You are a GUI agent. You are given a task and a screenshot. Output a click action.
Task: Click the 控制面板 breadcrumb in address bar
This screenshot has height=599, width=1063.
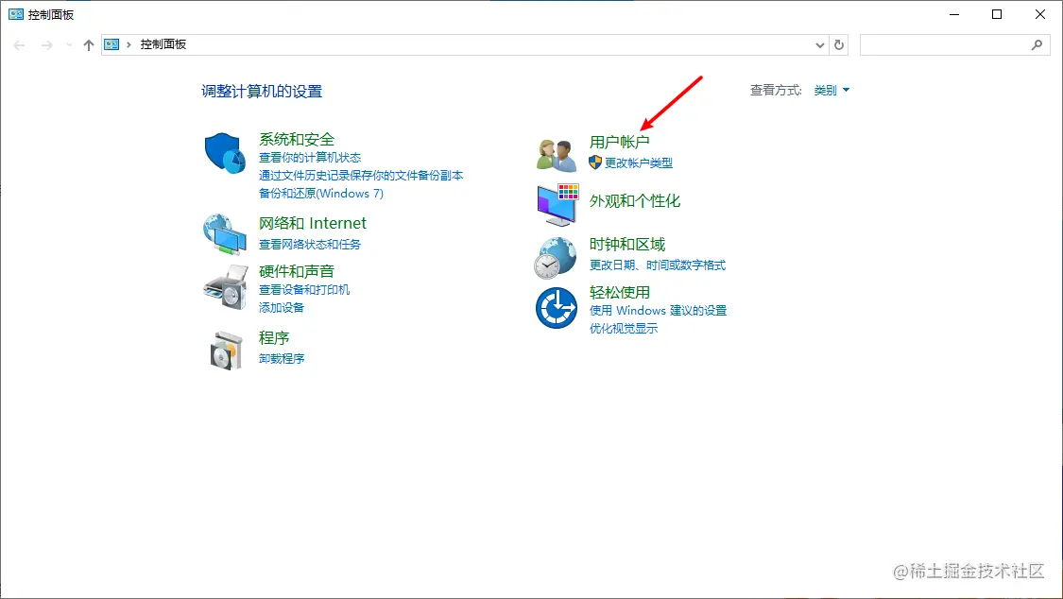click(x=163, y=44)
